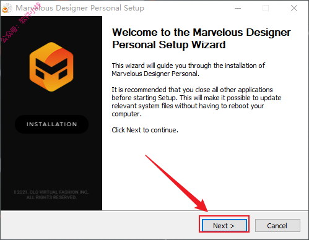The height and width of the screenshot is (240, 309).
Task: Click the black side banner below INSTALLATION
Action: pos(51,161)
